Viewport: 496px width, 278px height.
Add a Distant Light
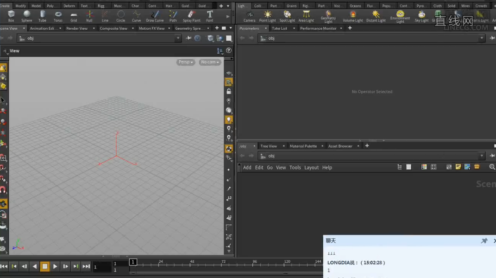[376, 16]
